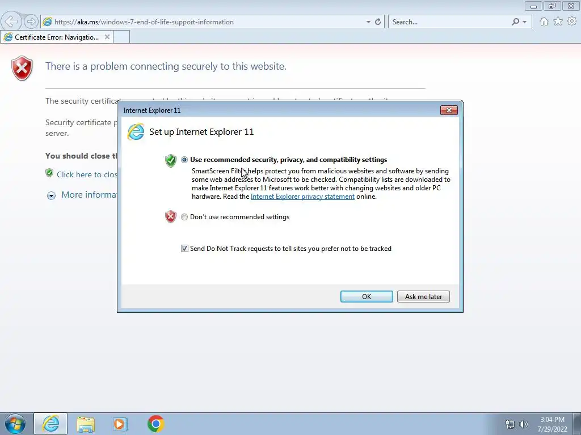Open Favorites with the star icon
Screen dimensions: 581x435
[x=558, y=22]
